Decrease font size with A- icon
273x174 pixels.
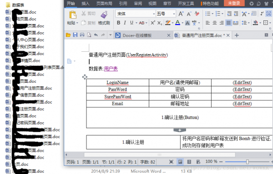coord(189,14)
